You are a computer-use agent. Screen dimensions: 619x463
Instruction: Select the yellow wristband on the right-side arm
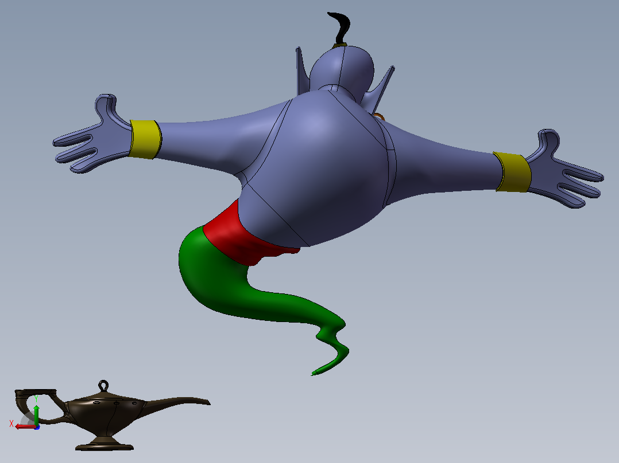(x=513, y=172)
